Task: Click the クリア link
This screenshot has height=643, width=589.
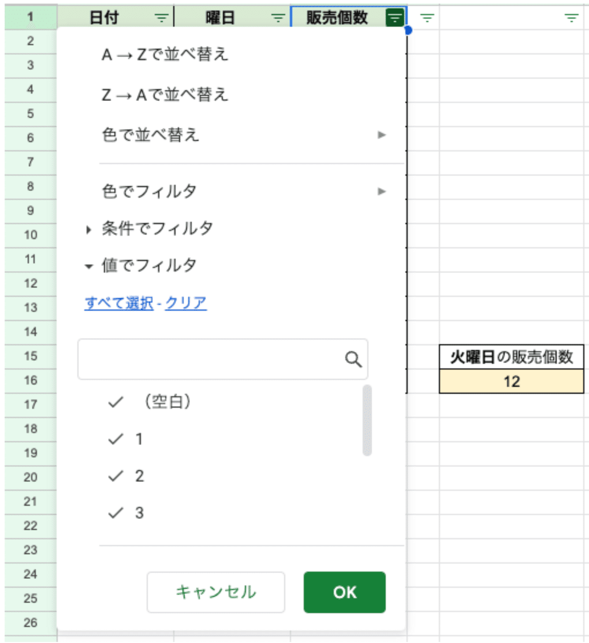Action: coord(186,303)
